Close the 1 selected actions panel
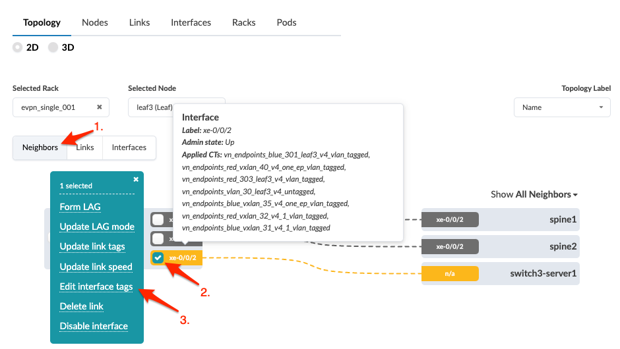620x349 pixels. (136, 179)
